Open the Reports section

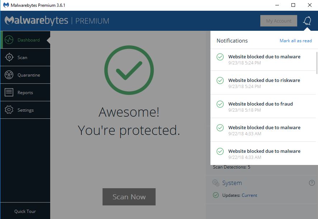[25, 92]
